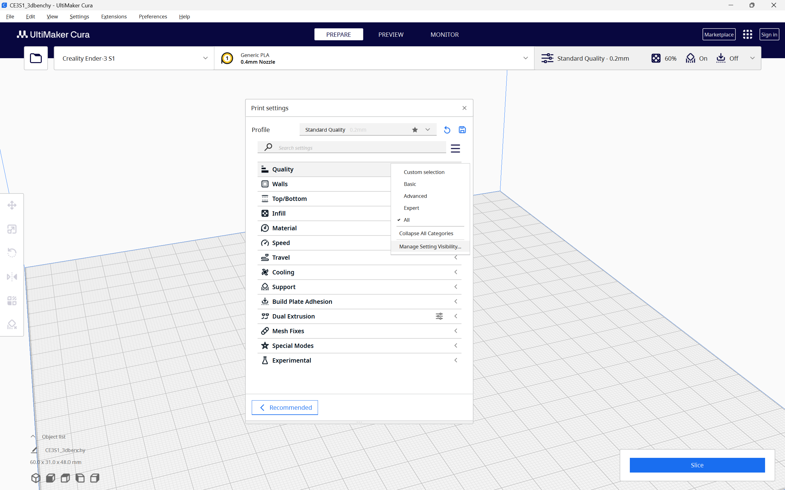Click the Recommended button
Screen dimensions: 785x490
point(285,408)
